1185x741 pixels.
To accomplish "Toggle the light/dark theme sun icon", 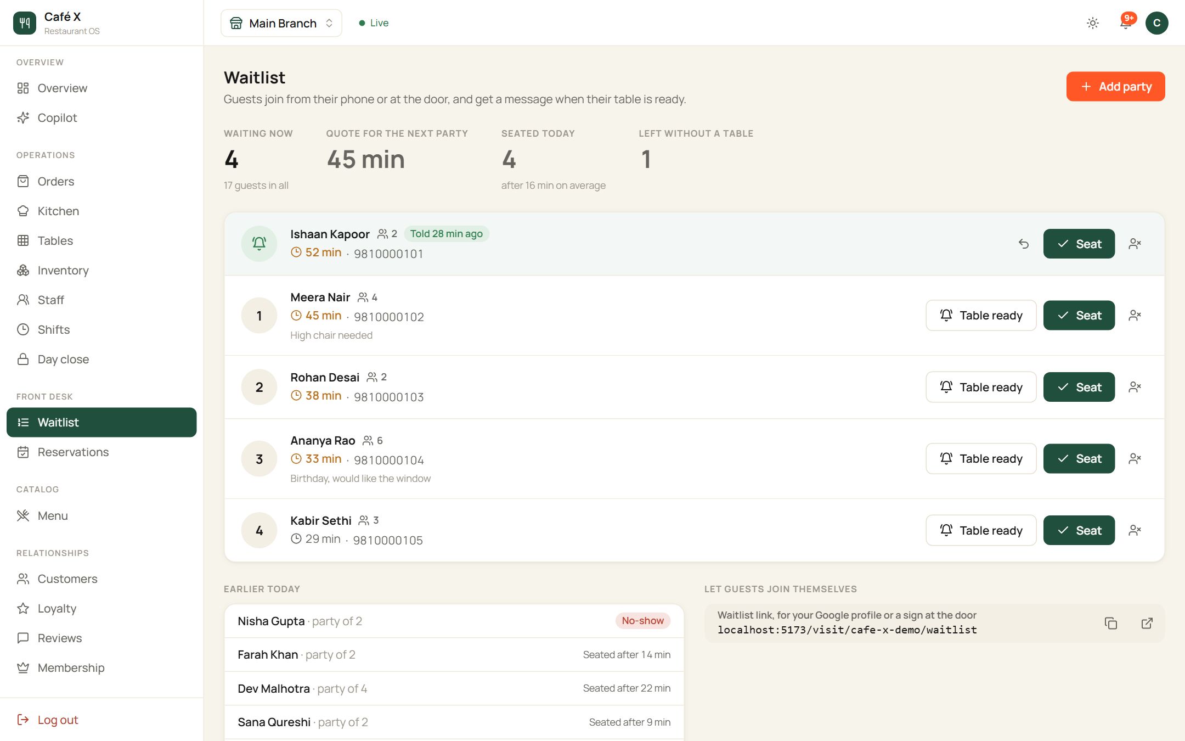I will pos(1093,23).
